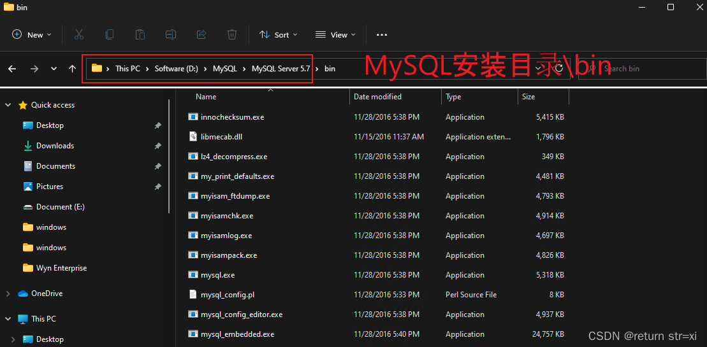Viewport: 707px width, 347px height.
Task: Open recent locations chevron
Action: tap(54, 69)
